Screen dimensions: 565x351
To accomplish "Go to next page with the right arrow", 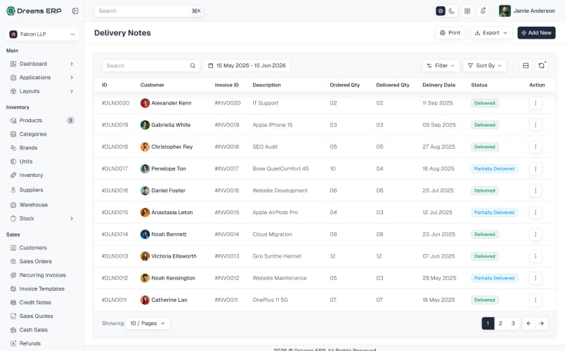I will [x=541, y=324].
